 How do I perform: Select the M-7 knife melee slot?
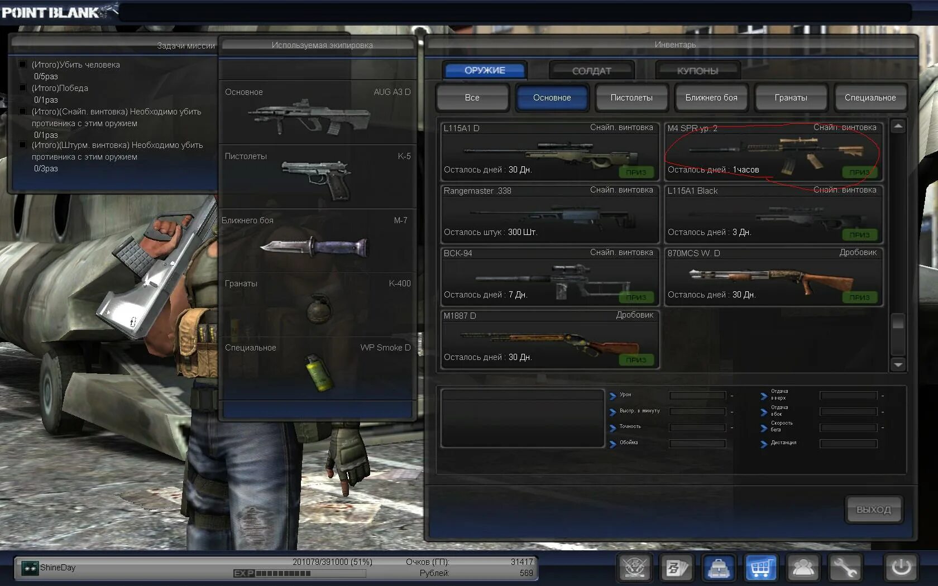(x=317, y=241)
